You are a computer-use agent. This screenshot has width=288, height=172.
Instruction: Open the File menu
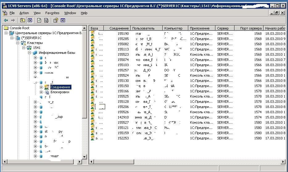point(12,13)
